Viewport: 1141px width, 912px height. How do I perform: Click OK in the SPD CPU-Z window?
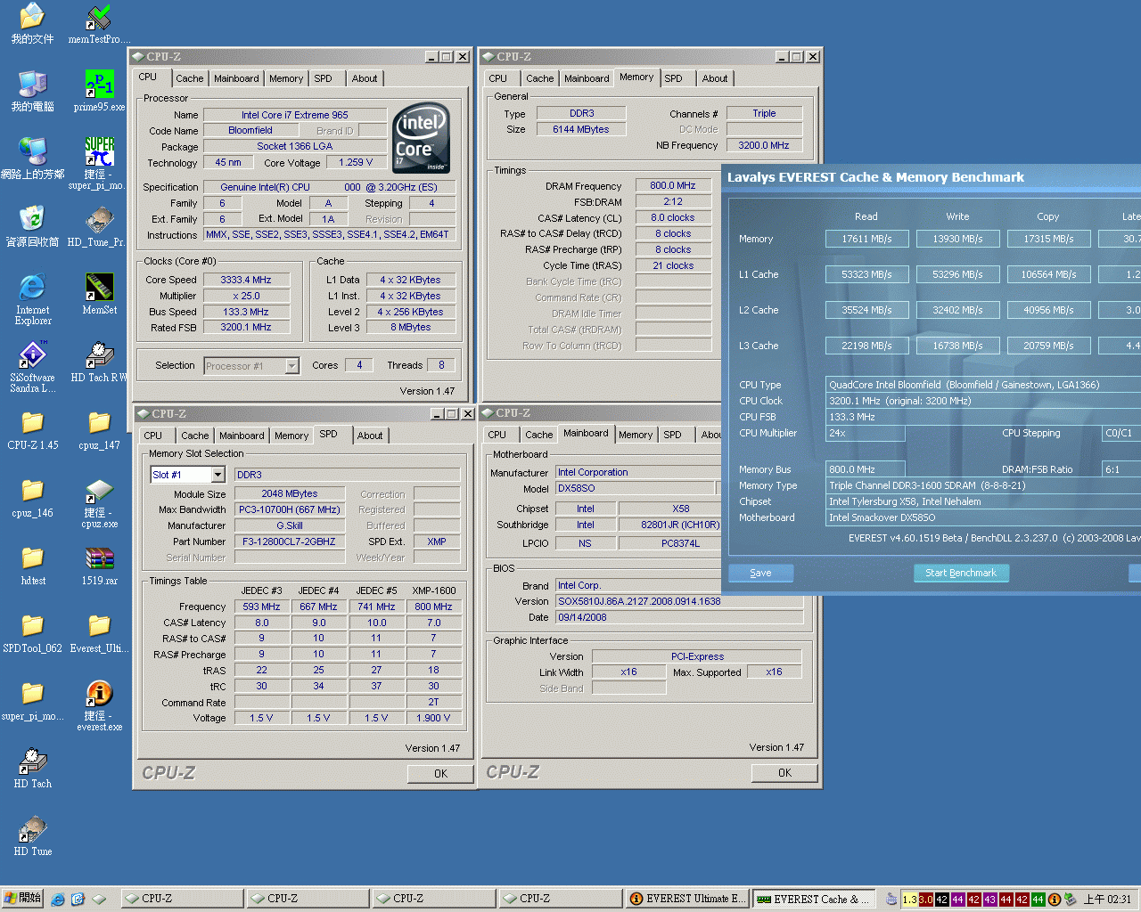(x=440, y=774)
